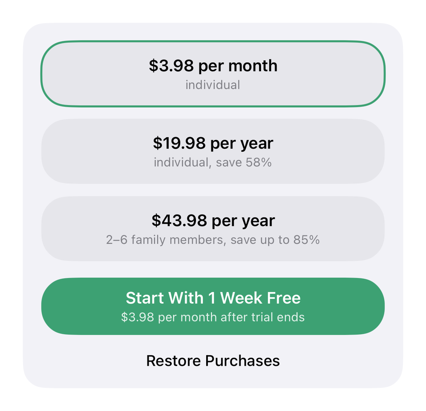This screenshot has height=411, width=426.
Task: Click the "$3.98 per month after trial ends" text
Action: pyautogui.click(x=213, y=317)
